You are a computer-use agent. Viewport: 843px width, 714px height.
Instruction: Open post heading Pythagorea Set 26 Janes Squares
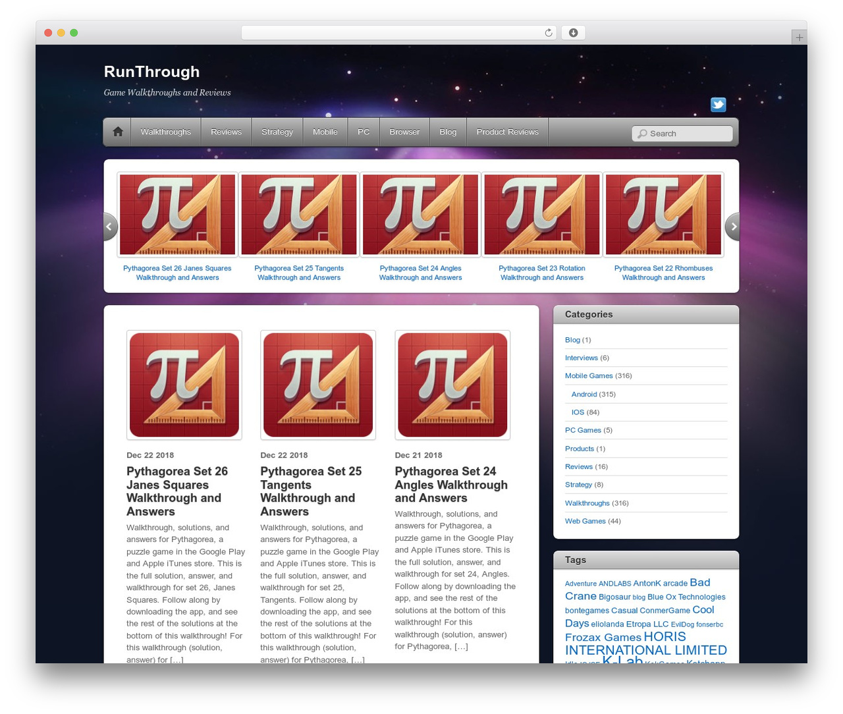(178, 491)
